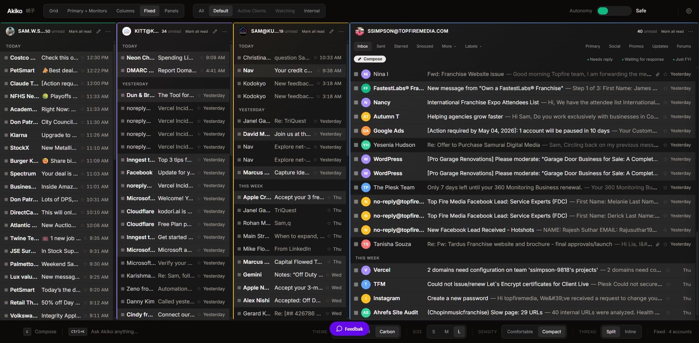Star the Vercel 2 domains email

(668, 270)
